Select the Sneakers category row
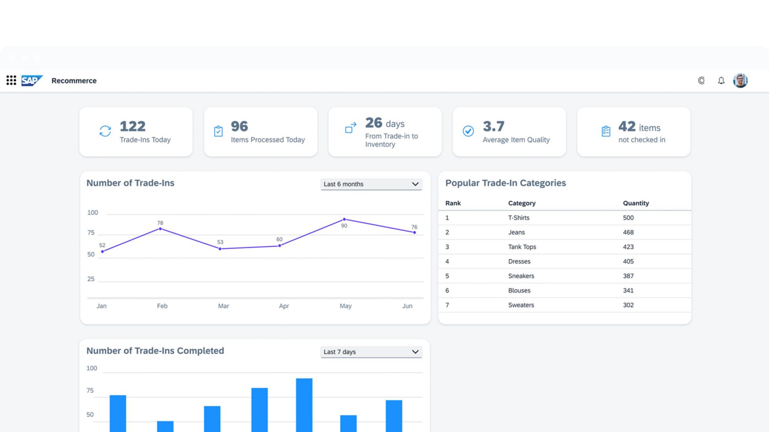 564,276
